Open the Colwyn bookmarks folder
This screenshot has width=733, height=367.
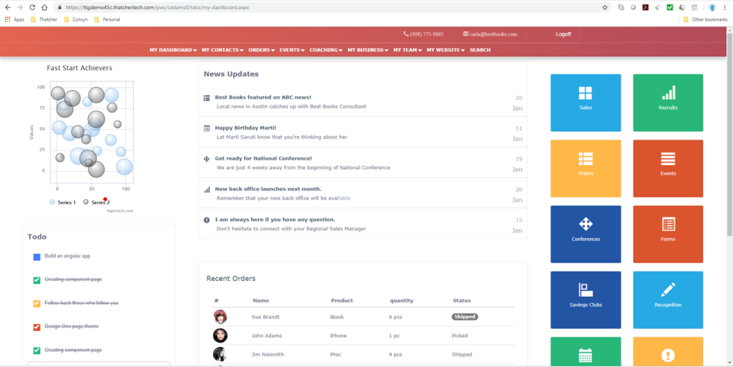pos(76,20)
